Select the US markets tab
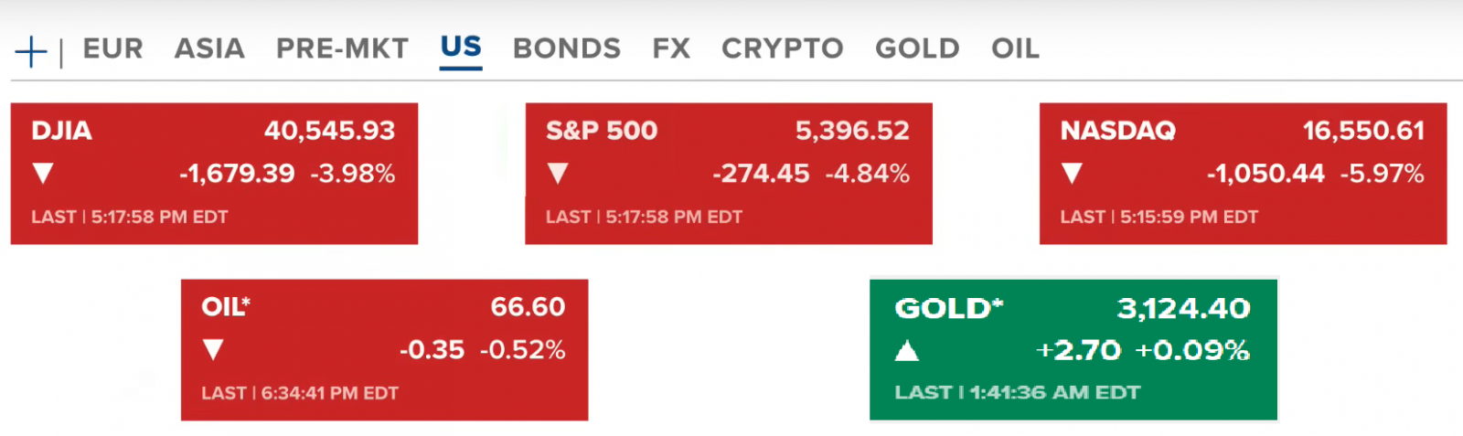 pos(461,48)
